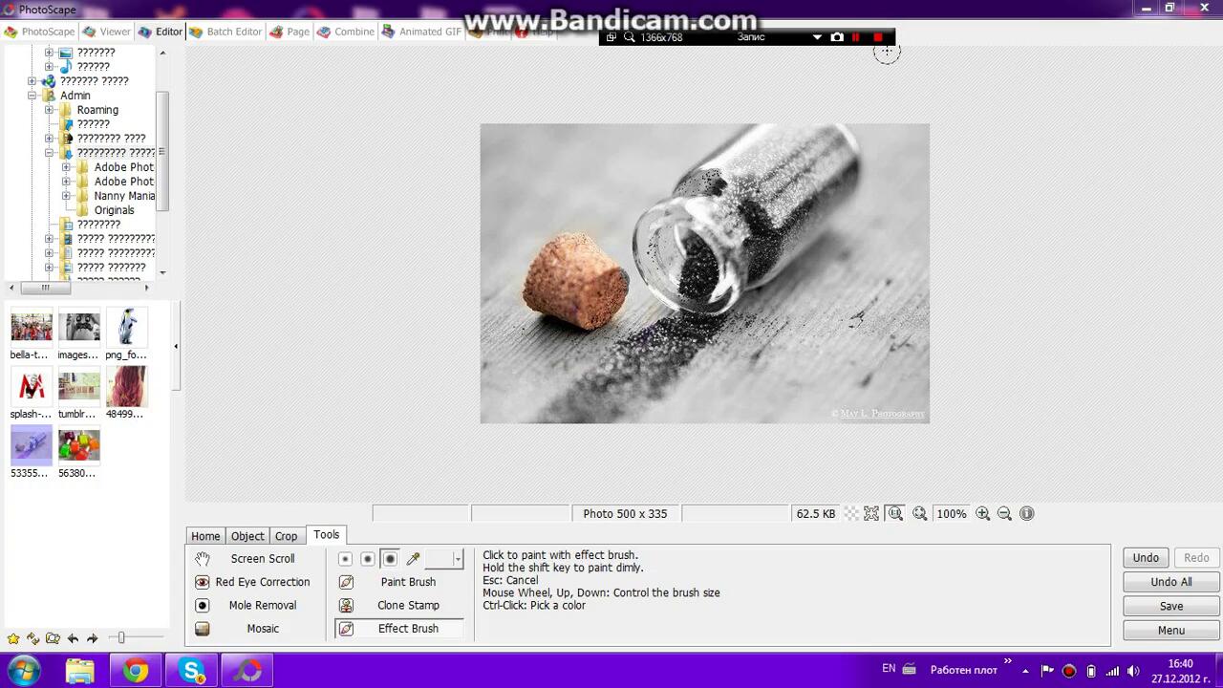This screenshot has height=688, width=1223.
Task: Select the smallest brush size option
Action: [345, 559]
